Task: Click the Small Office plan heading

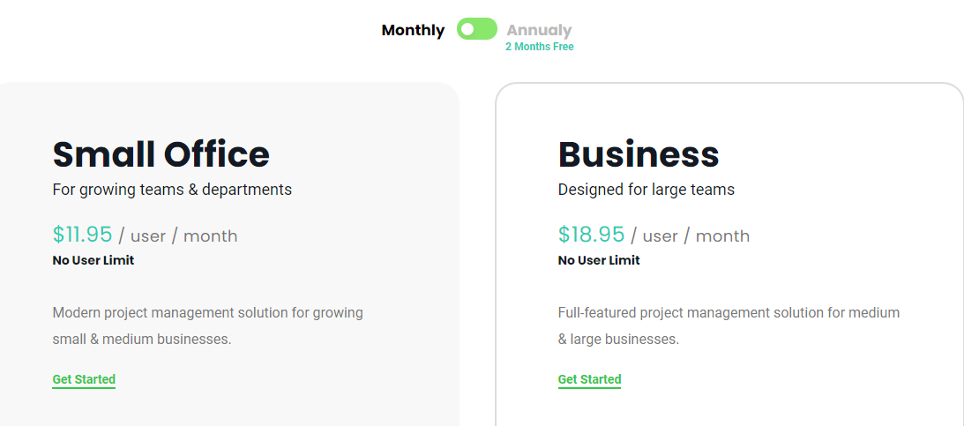Action: click(161, 154)
